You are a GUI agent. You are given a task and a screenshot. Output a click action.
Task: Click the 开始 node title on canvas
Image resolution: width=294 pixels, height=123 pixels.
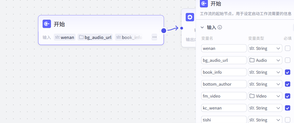coord(59,24)
